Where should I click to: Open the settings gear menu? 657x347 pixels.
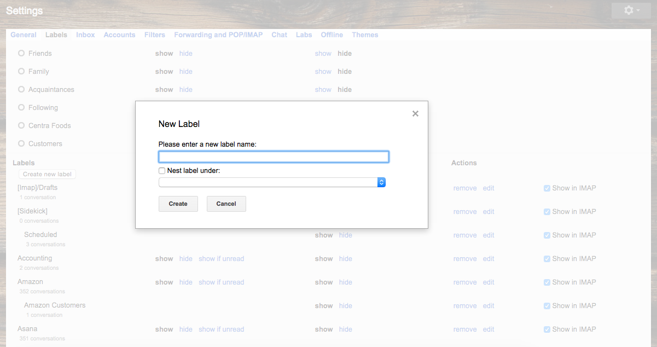[631, 10]
